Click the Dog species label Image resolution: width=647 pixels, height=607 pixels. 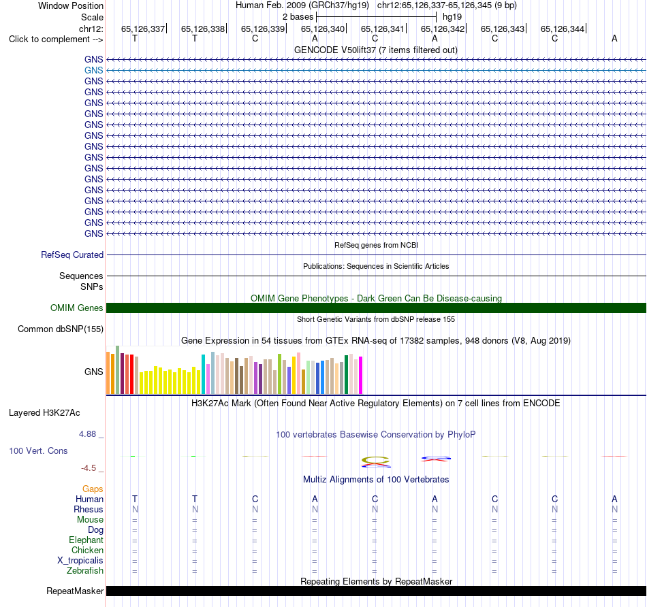click(x=95, y=530)
